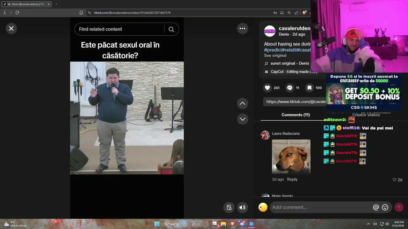Open the three-dot more options menu
This screenshot has width=408, height=229.
click(243, 29)
